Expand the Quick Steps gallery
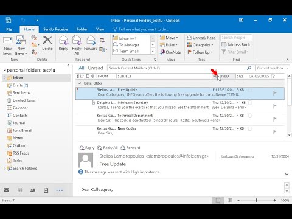The image size is (292, 219). click(x=153, y=51)
